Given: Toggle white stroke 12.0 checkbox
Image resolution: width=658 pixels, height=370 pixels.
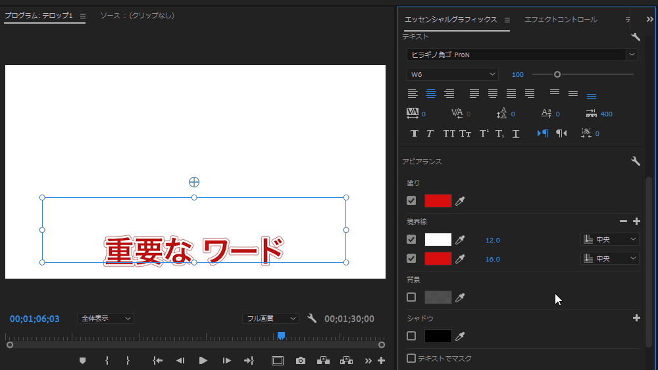Looking at the screenshot, I should 411,239.
